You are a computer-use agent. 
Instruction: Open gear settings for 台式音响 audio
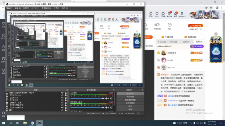[x=111, y=99]
